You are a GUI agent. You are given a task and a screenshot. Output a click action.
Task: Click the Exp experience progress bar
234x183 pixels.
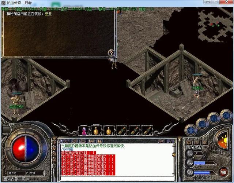(x=204, y=163)
